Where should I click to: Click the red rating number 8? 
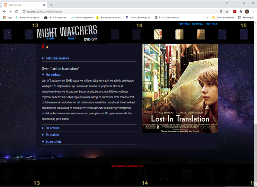(43, 47)
